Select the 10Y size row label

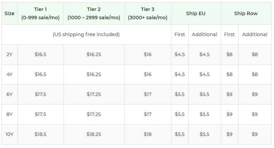(10, 134)
